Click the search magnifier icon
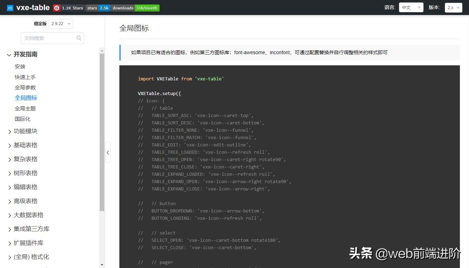 [x=79, y=38]
